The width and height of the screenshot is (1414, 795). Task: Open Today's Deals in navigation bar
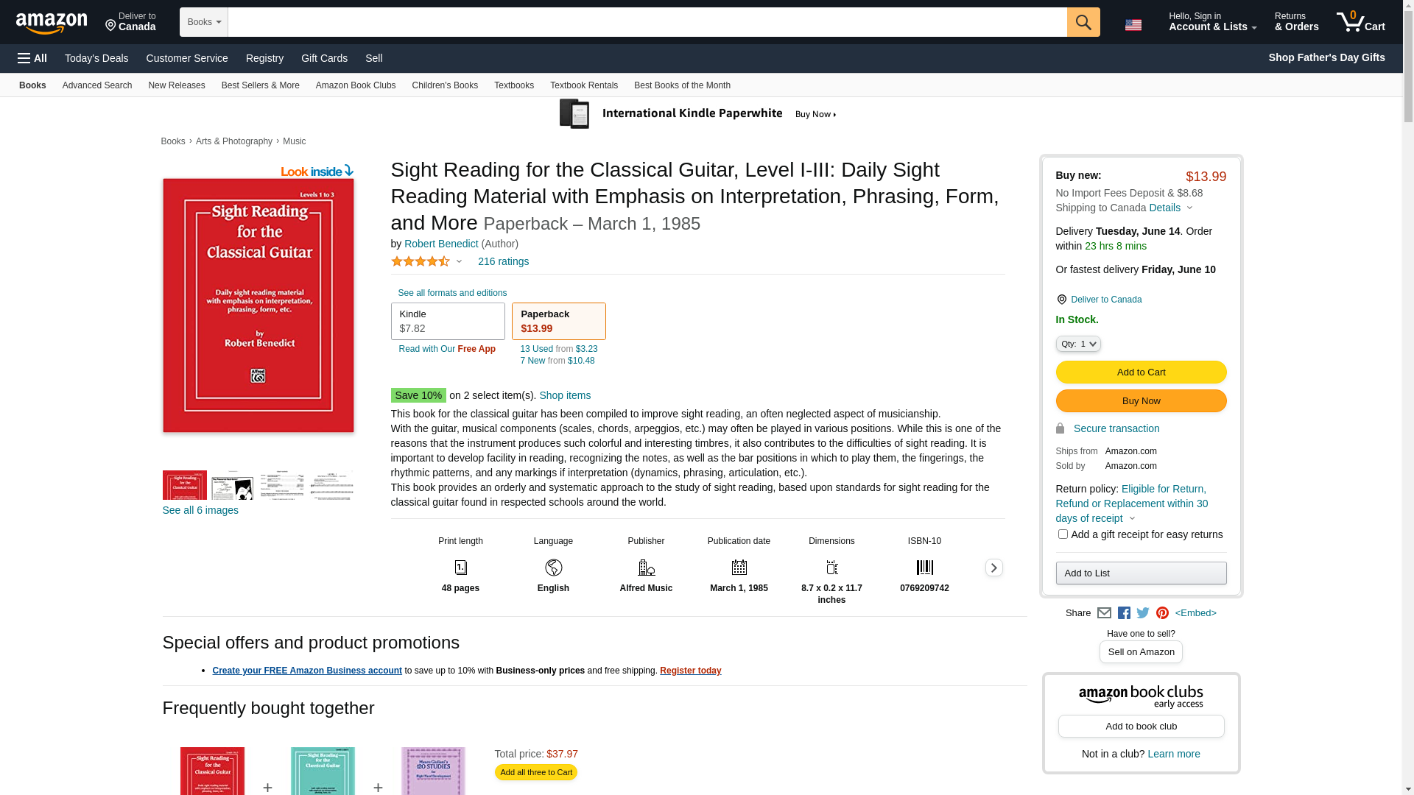point(96,58)
